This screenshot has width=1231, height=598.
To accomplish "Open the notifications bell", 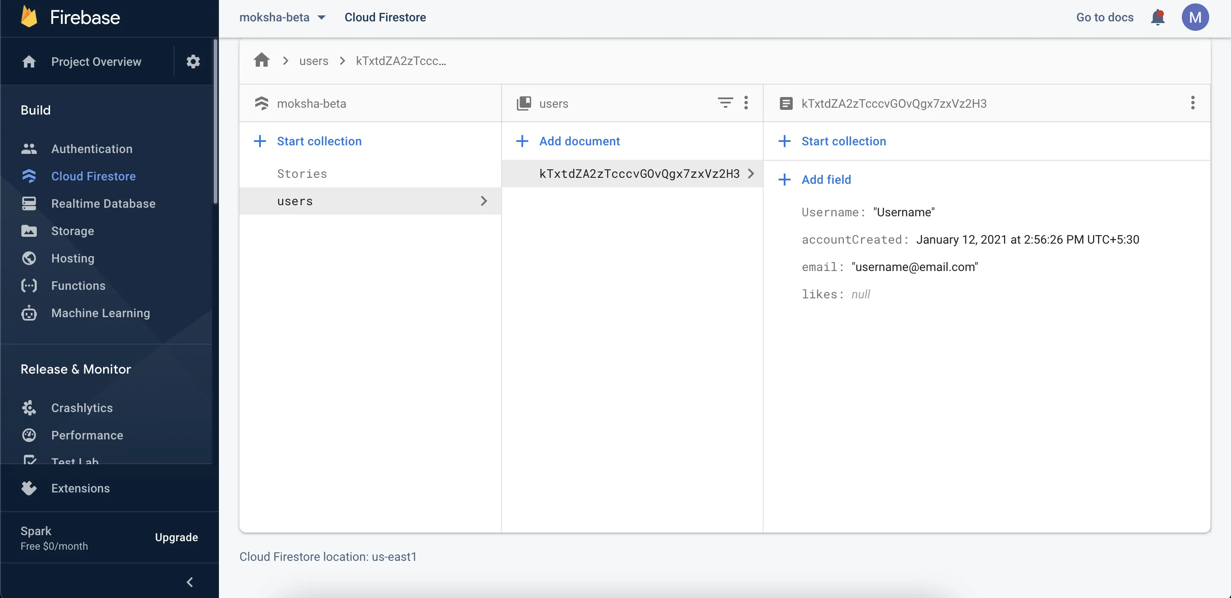I will pyautogui.click(x=1157, y=18).
